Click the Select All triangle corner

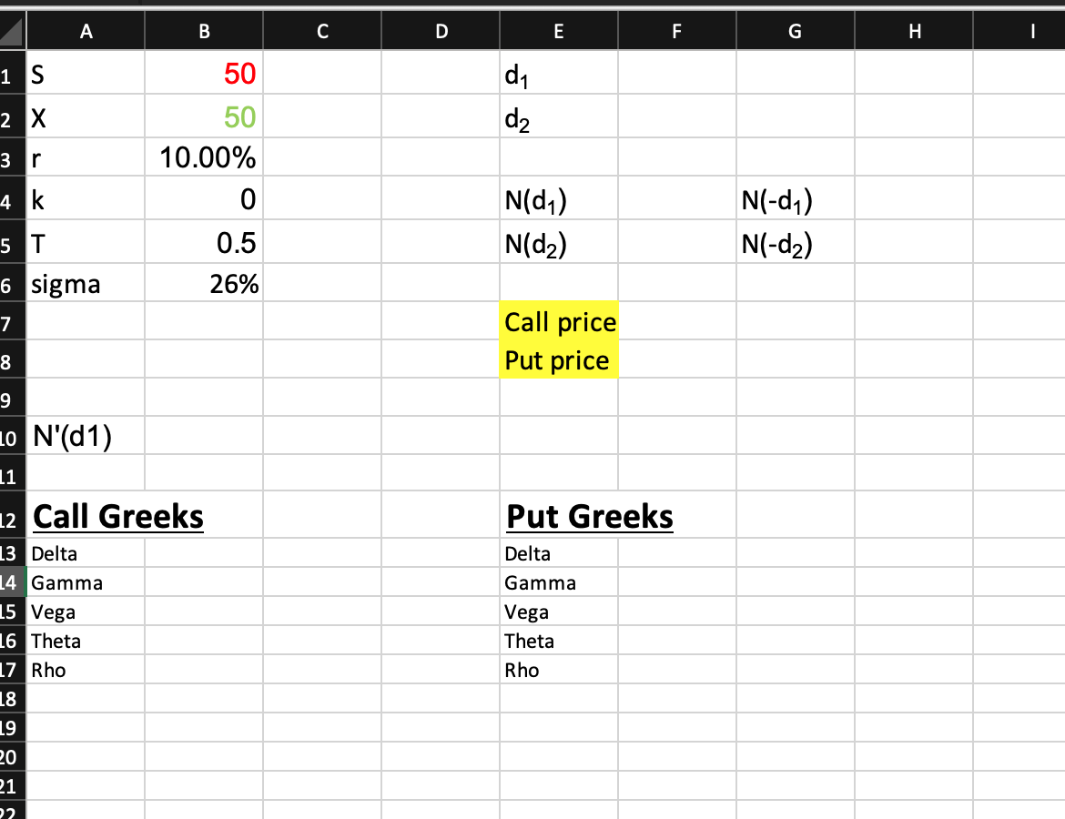(x=13, y=30)
